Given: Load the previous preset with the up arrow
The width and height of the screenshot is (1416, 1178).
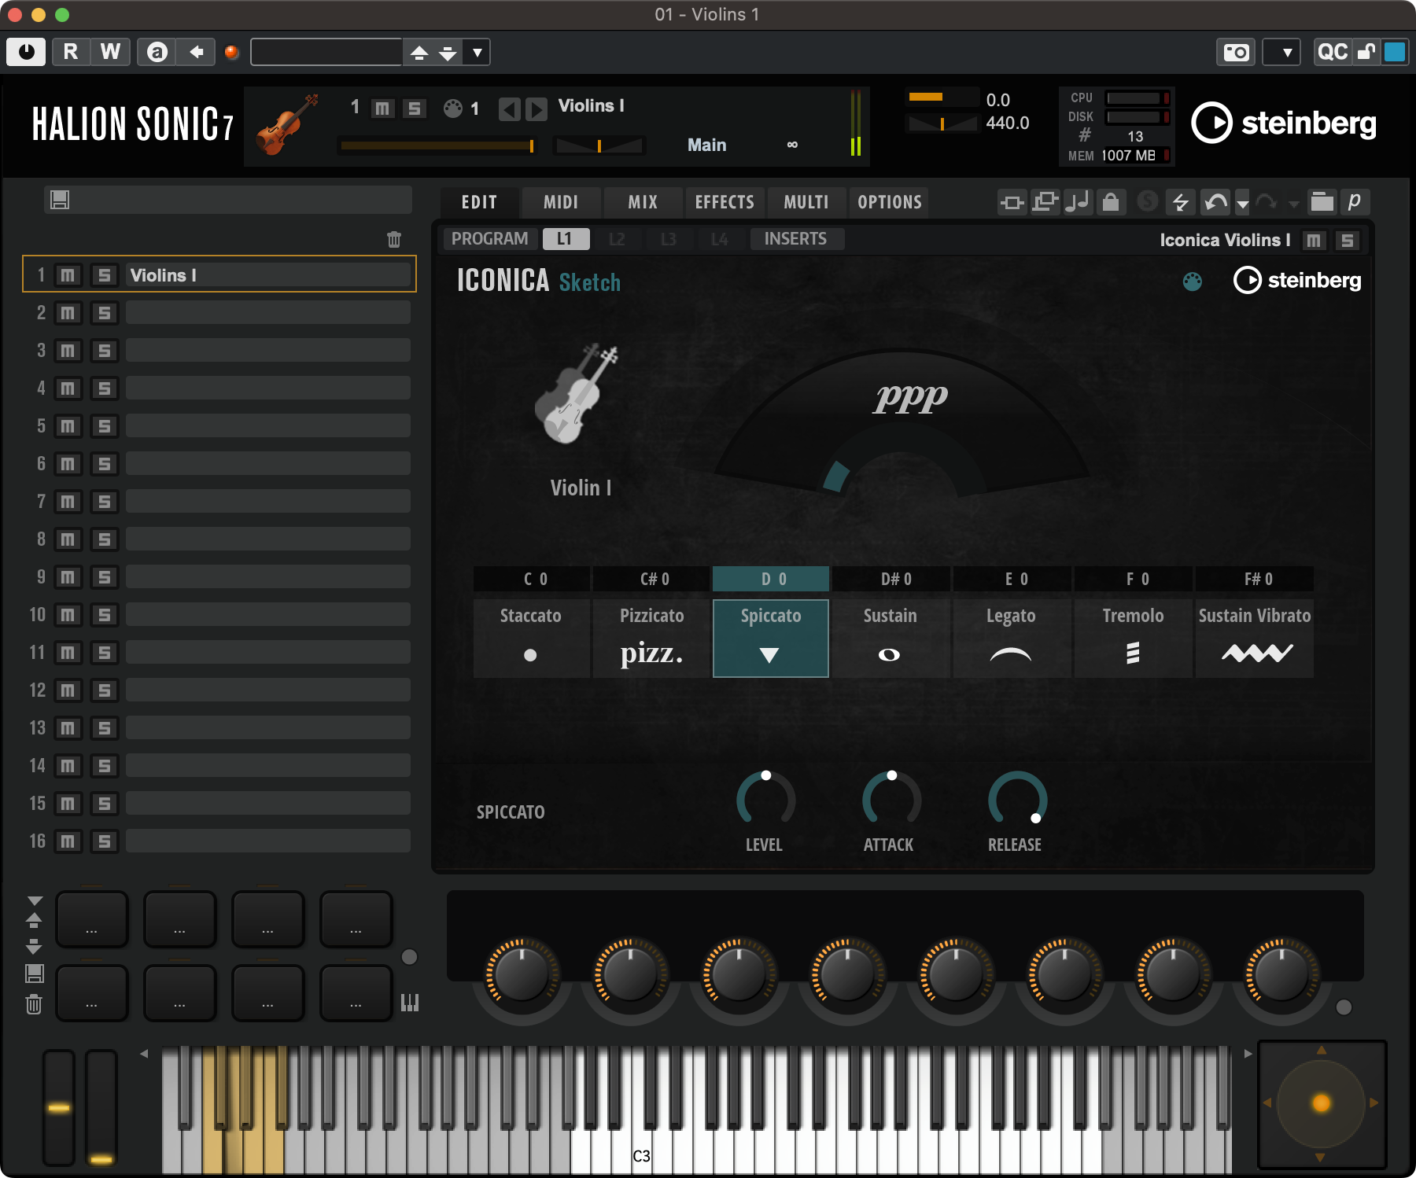Looking at the screenshot, I should (419, 53).
